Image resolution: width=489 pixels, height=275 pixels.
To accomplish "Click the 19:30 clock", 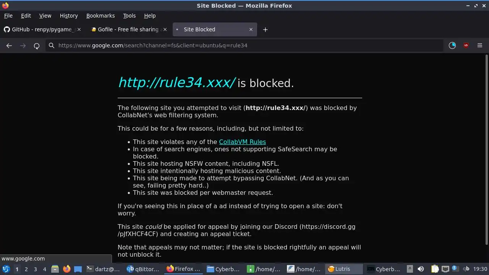I will pyautogui.click(x=480, y=269).
